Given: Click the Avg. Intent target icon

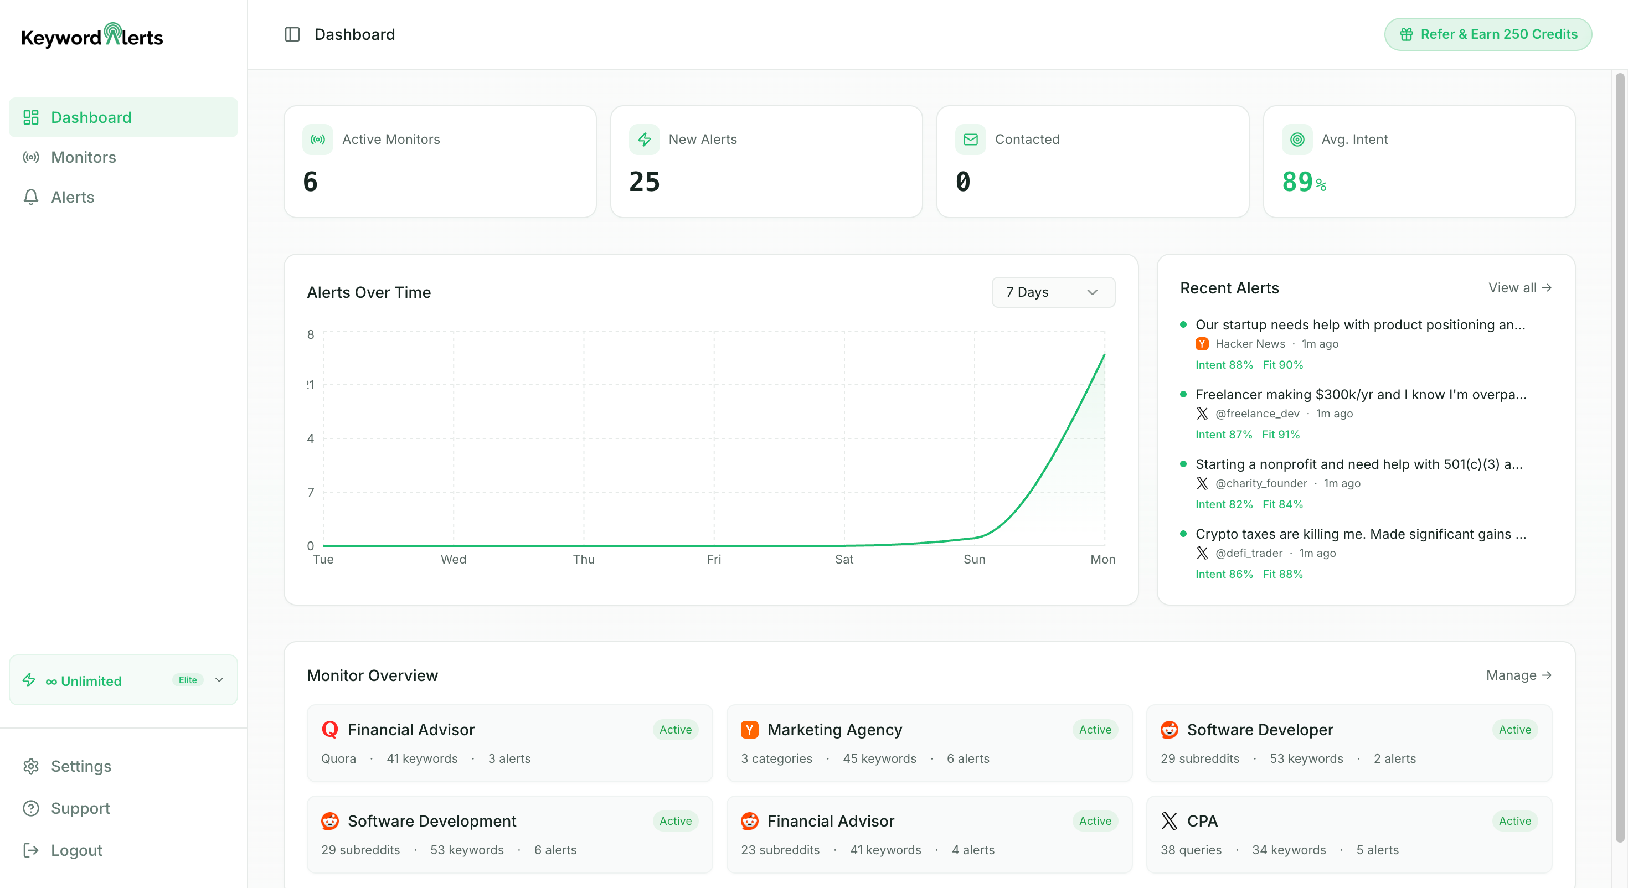Looking at the screenshot, I should click(x=1297, y=139).
